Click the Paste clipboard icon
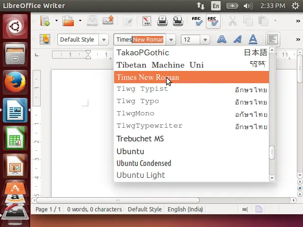The image size is (303, 227). (263, 21)
